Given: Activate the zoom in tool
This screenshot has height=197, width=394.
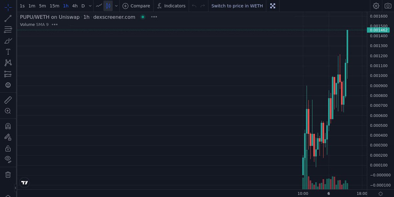Looking at the screenshot, I should coord(8,111).
